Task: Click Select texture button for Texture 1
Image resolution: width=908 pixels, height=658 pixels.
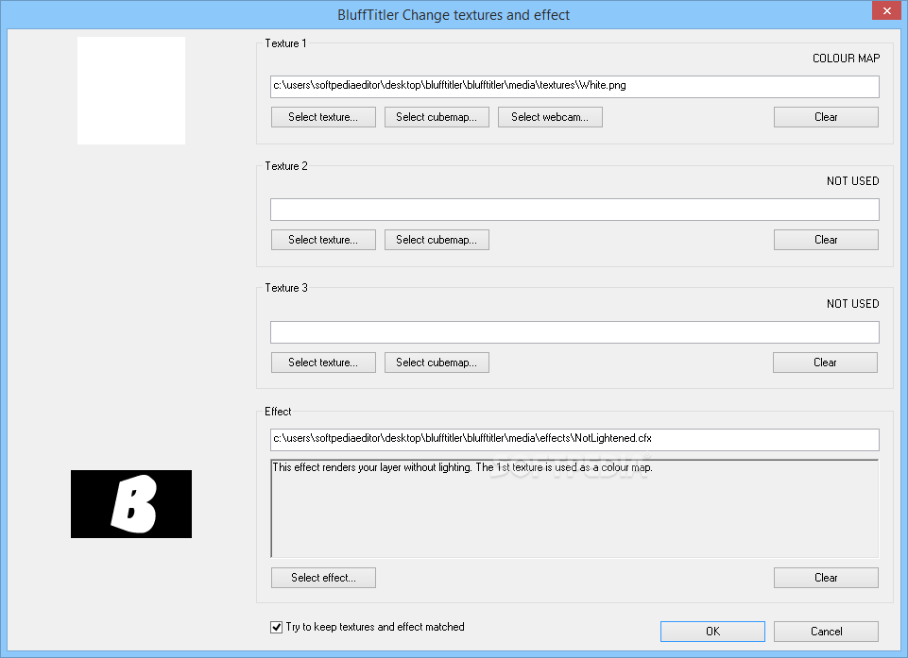Action: (x=323, y=117)
